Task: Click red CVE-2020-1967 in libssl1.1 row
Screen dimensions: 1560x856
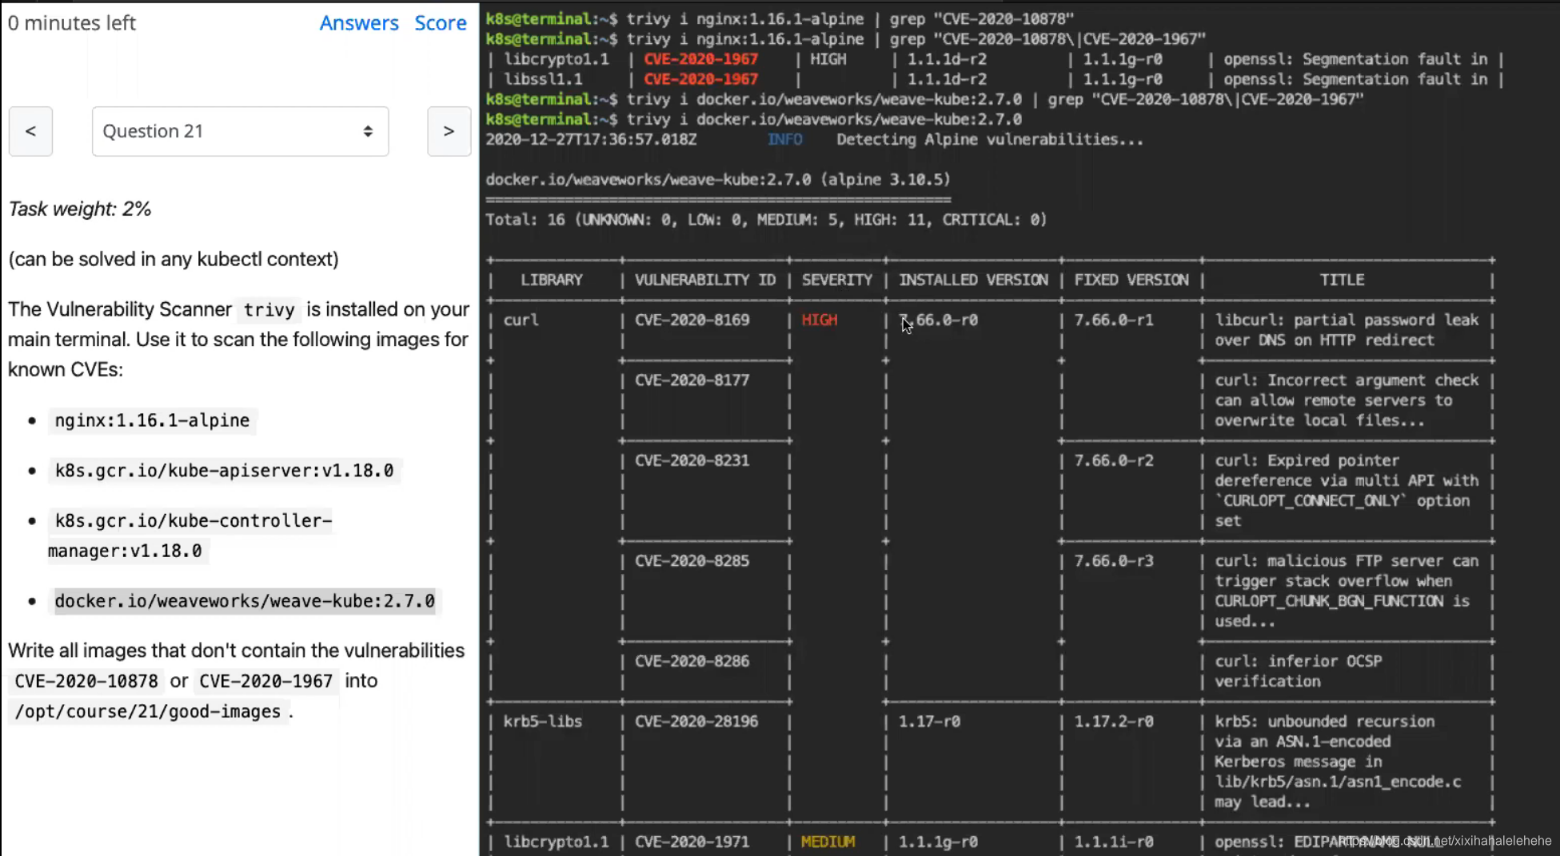Action: point(701,79)
